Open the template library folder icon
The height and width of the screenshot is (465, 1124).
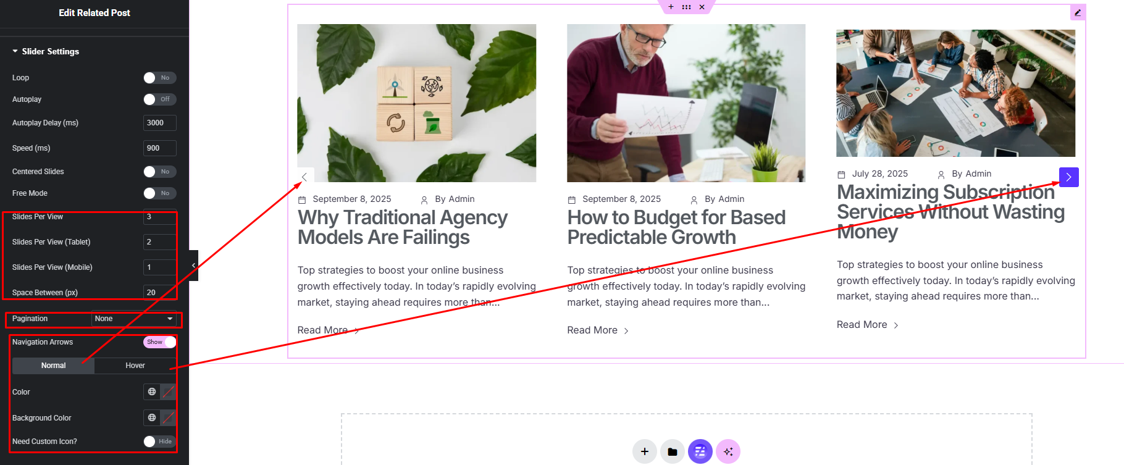click(673, 451)
